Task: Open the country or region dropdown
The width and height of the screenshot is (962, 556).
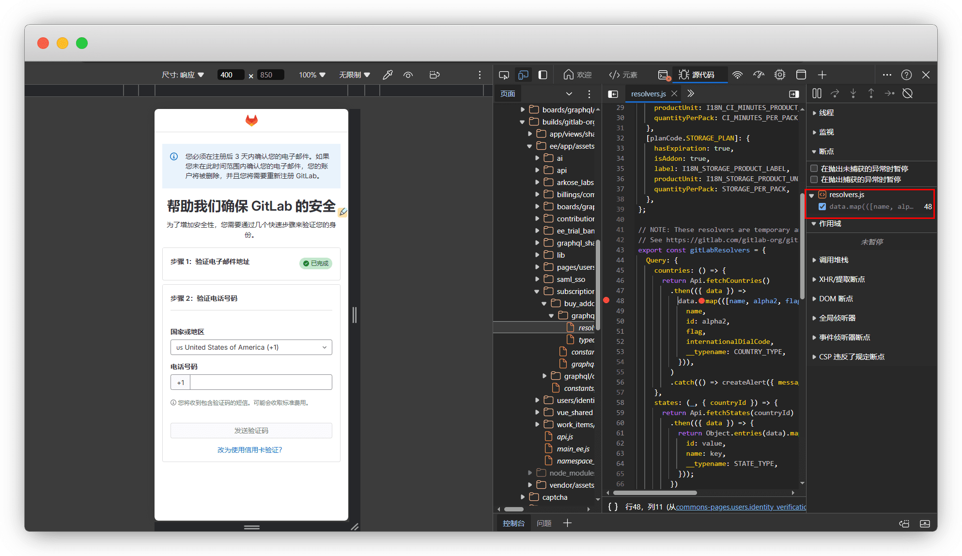Action: click(x=251, y=347)
